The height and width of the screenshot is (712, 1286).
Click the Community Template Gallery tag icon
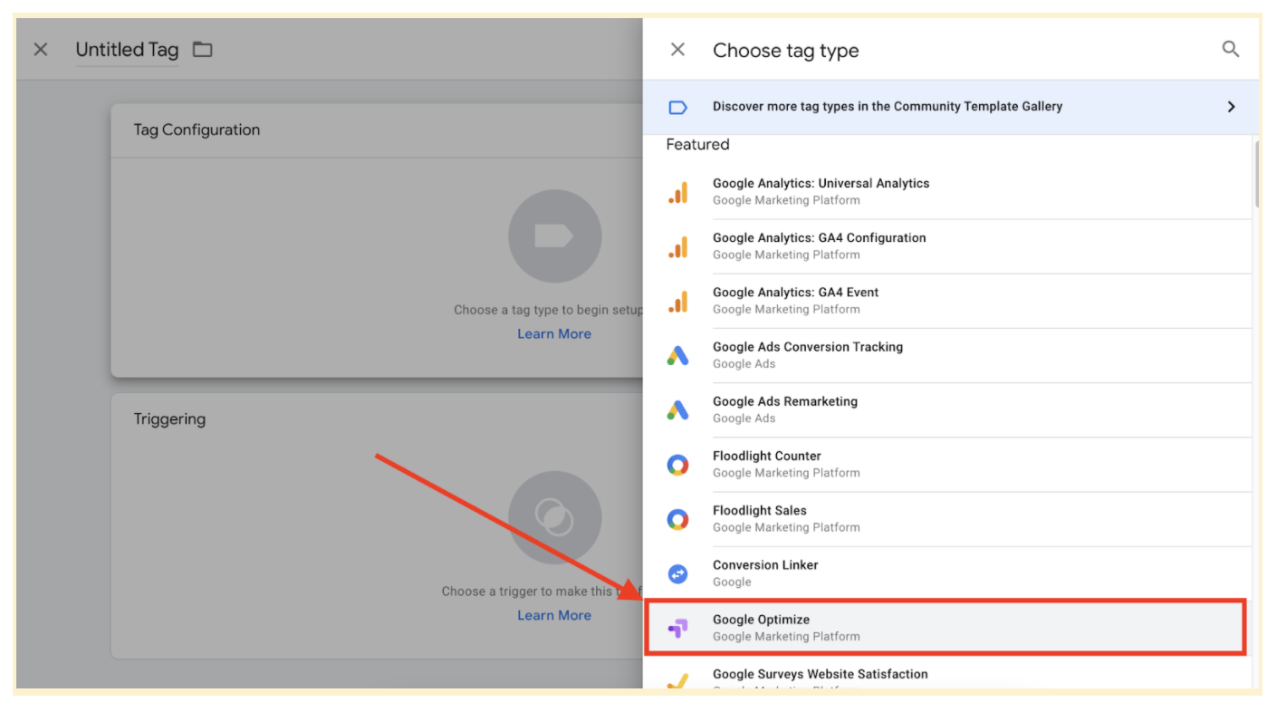pos(678,106)
